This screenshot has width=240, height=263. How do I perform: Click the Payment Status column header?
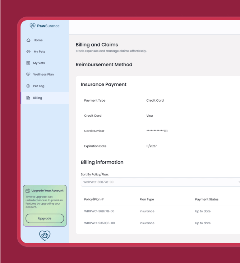point(207,199)
